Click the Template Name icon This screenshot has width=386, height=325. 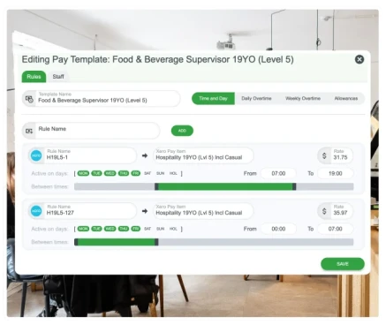click(x=29, y=99)
